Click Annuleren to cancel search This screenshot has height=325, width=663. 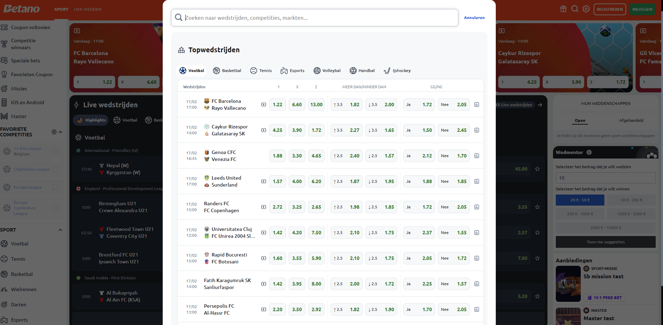pyautogui.click(x=474, y=18)
